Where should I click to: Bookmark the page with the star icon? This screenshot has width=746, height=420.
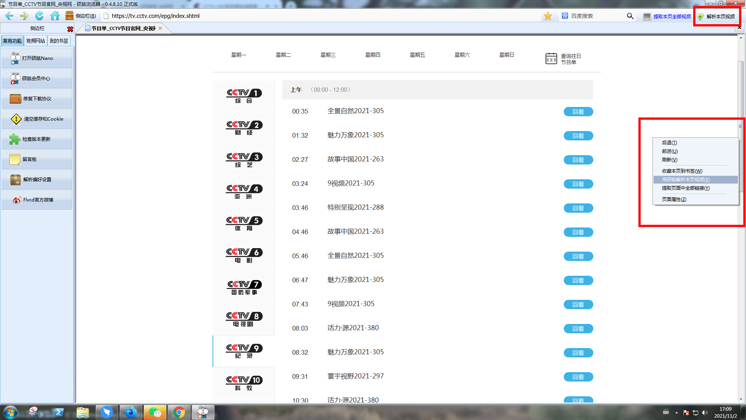[548, 16]
